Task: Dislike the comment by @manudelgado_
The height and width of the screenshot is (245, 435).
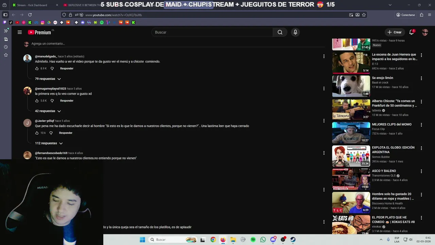Action: click(x=52, y=68)
